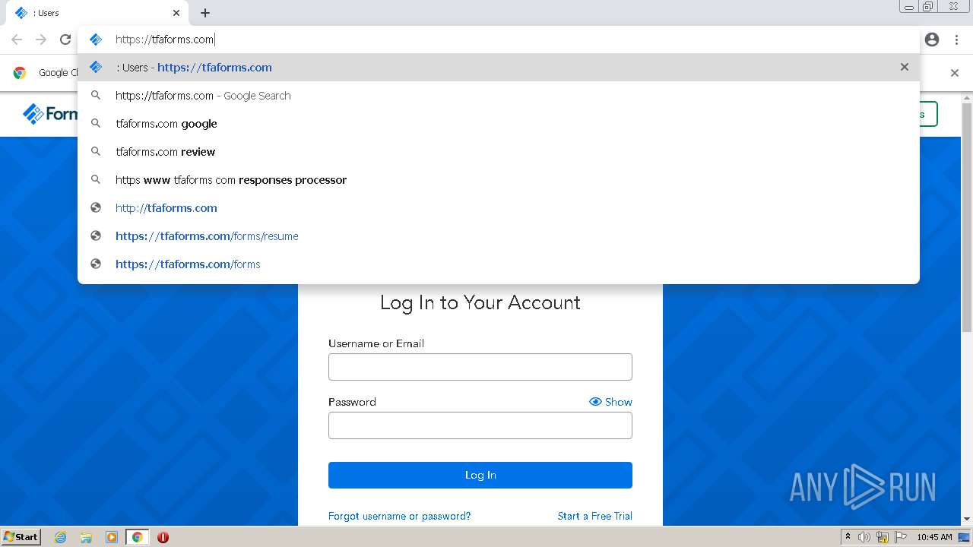Open the Chrome three-dot menu
Image resolution: width=973 pixels, height=547 pixels.
click(x=956, y=40)
